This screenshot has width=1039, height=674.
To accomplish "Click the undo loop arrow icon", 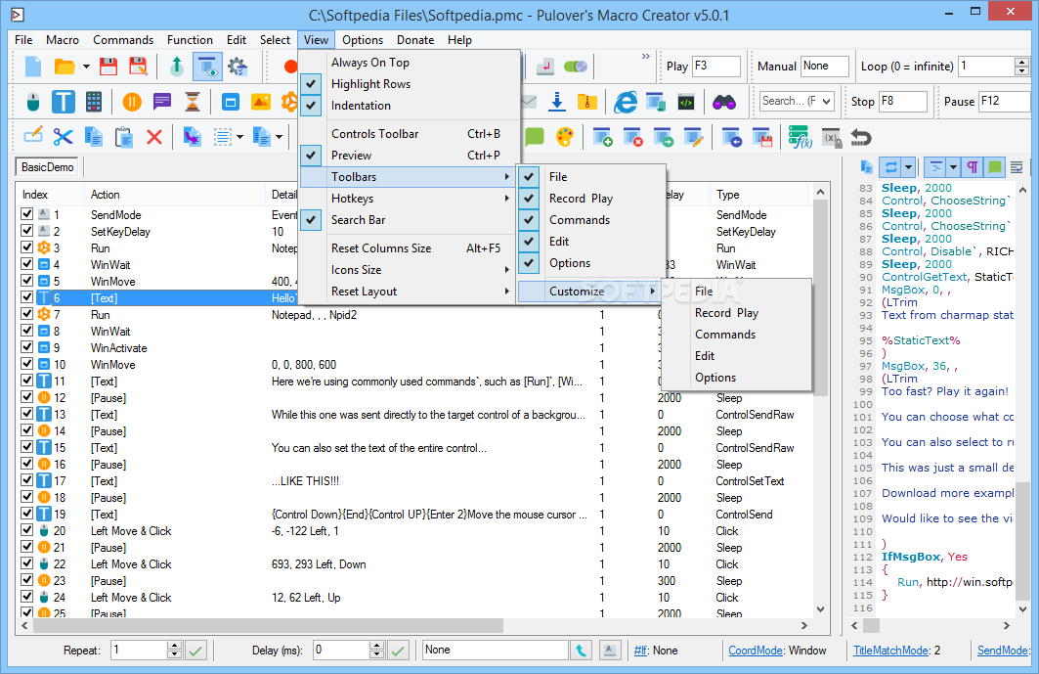I will [861, 137].
